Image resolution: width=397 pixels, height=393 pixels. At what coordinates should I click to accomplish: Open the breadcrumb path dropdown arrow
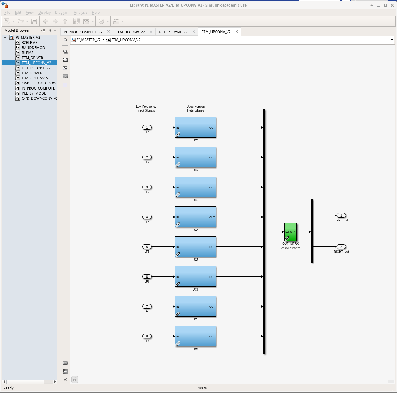392,40
